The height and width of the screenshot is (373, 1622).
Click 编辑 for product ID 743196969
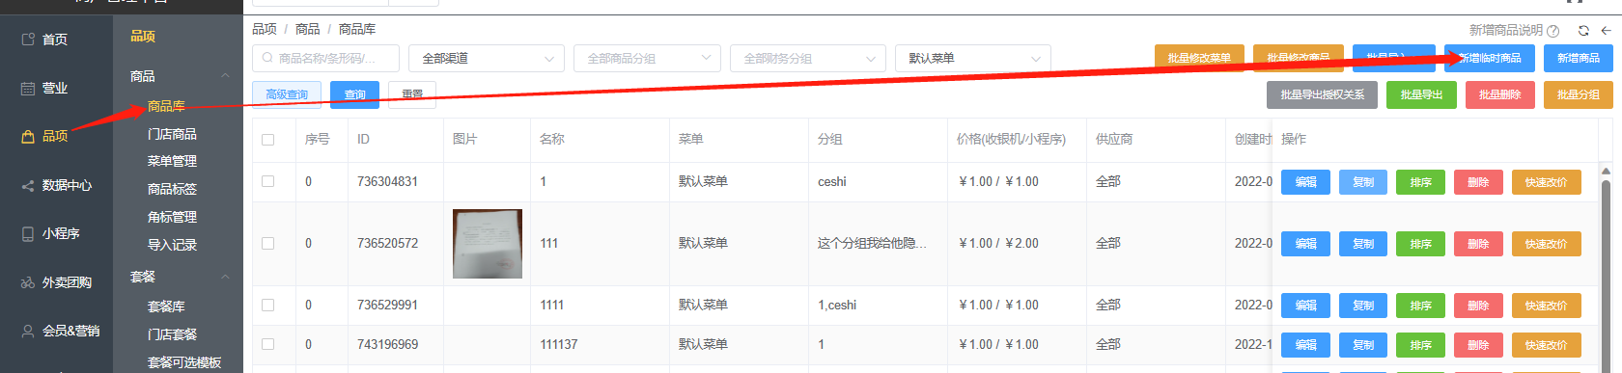1305,345
